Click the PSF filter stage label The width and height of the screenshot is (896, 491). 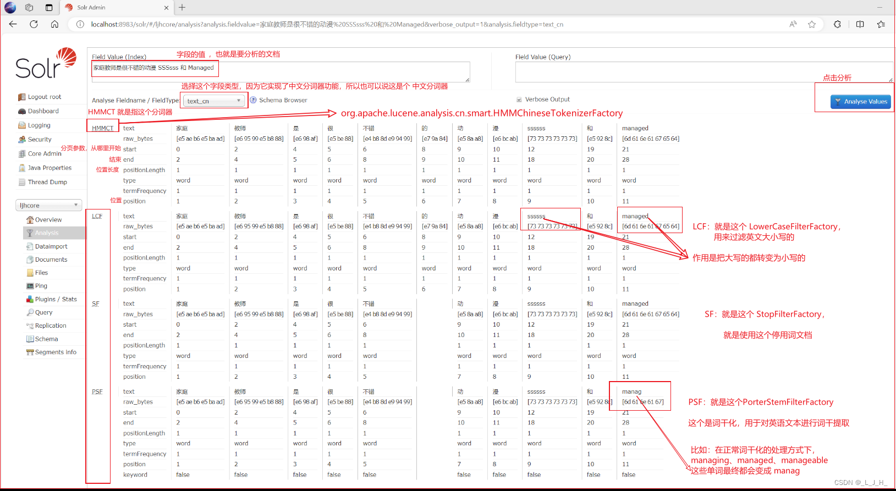pyautogui.click(x=97, y=391)
